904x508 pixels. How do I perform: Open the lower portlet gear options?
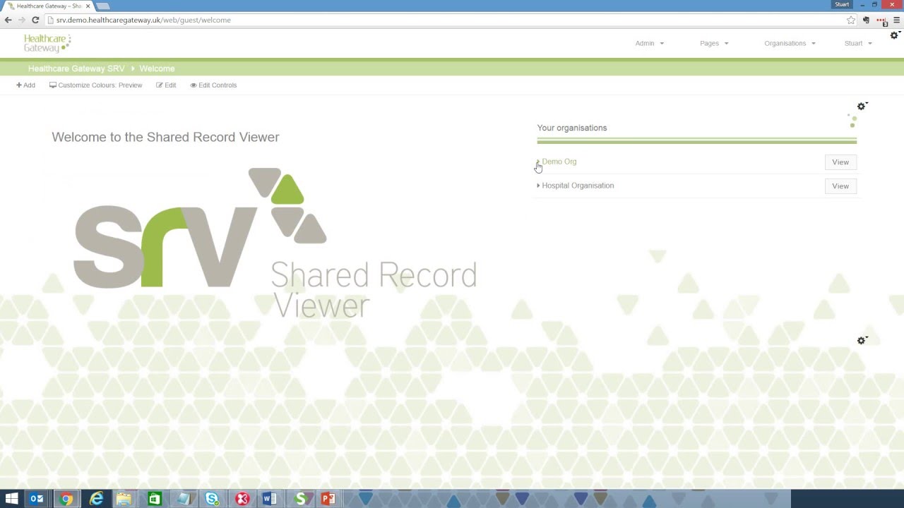[862, 341]
